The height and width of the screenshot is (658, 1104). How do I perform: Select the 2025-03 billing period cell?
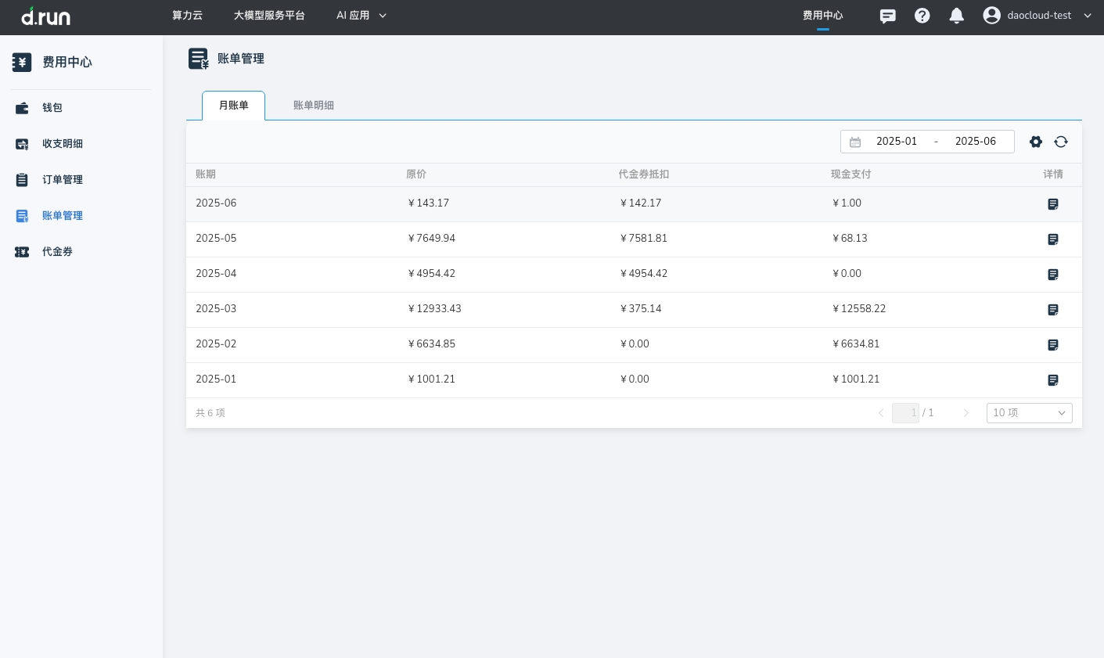click(216, 309)
